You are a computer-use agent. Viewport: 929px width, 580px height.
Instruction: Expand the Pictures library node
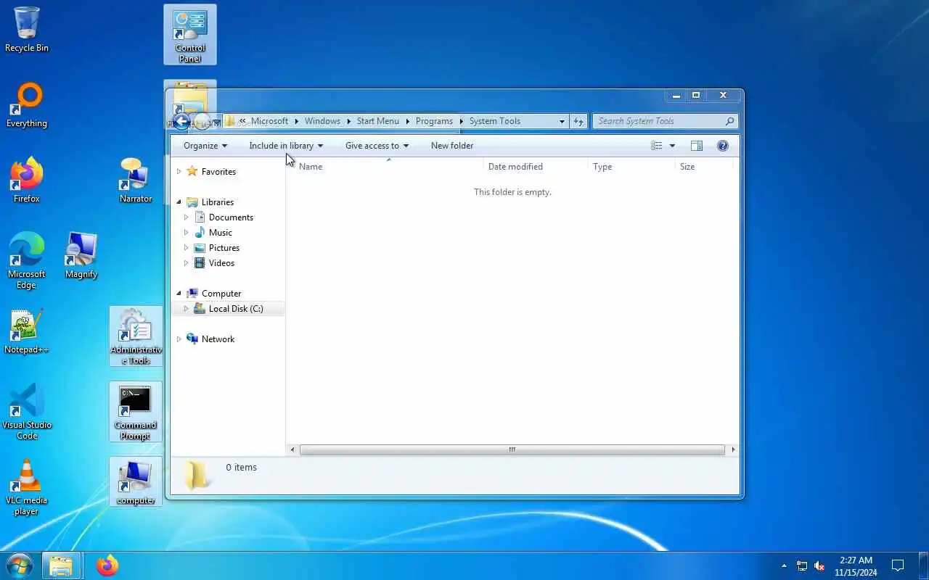click(186, 248)
